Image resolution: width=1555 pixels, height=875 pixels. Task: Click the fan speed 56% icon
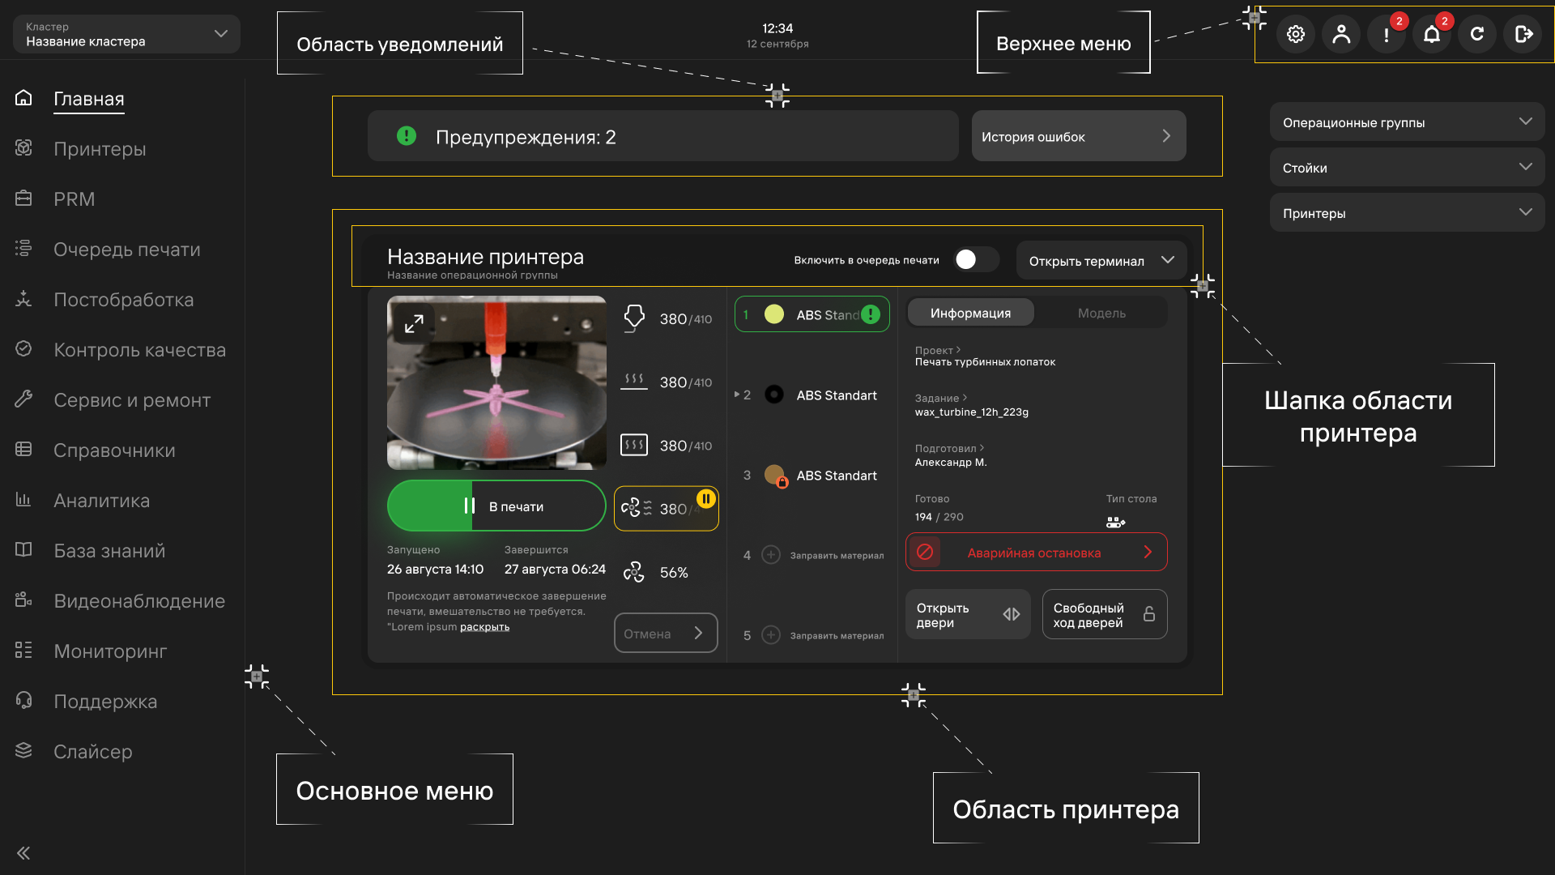tap(634, 572)
